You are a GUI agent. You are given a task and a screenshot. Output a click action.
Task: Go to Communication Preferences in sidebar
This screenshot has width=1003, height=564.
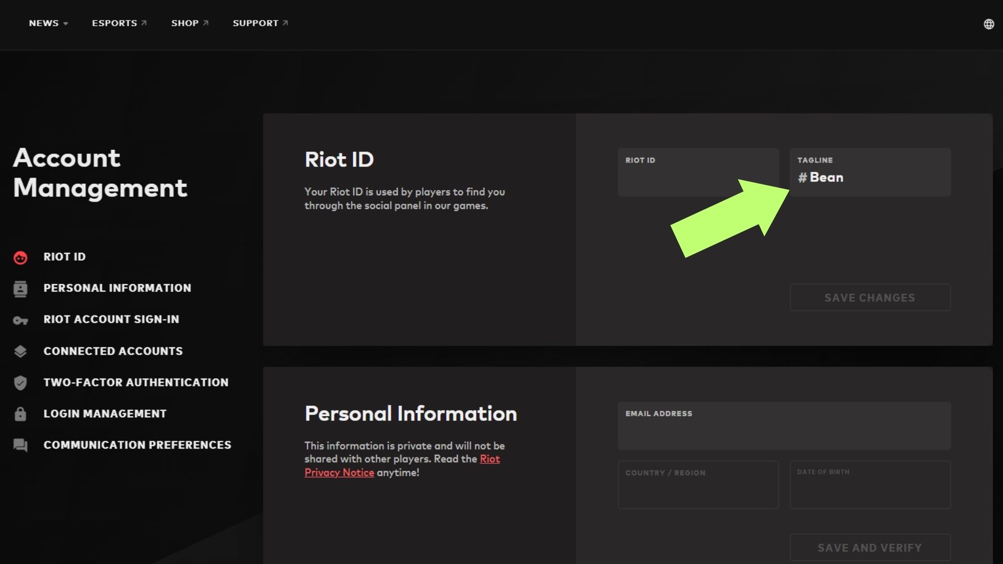pos(137,445)
